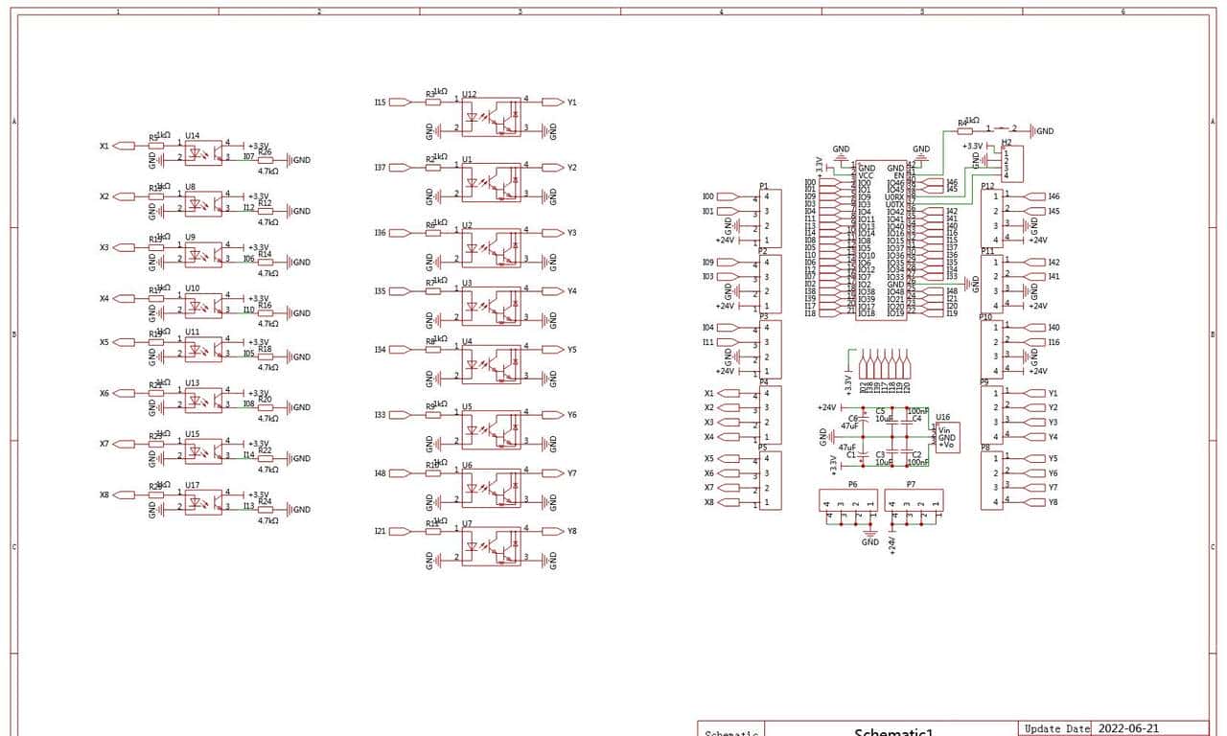Viewport: 1227px width, 736px height.
Task: Click the X1 net port symbol
Action: coord(124,146)
